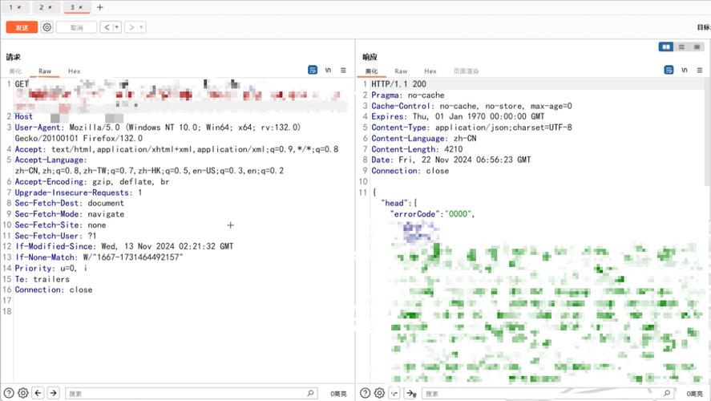The image size is (711, 401).
Task: Close Repeater tab 2
Action: pyautogui.click(x=50, y=7)
